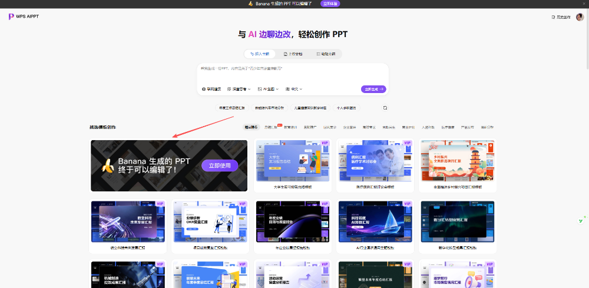Click the purple 立即生成 generate button

(373, 89)
